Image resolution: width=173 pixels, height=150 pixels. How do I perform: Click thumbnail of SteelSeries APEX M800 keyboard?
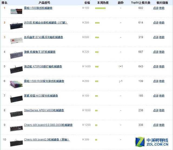(x=16, y=114)
